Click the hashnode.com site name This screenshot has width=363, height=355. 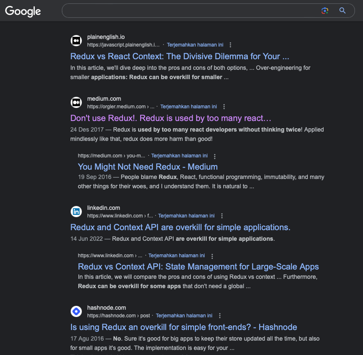(106, 308)
